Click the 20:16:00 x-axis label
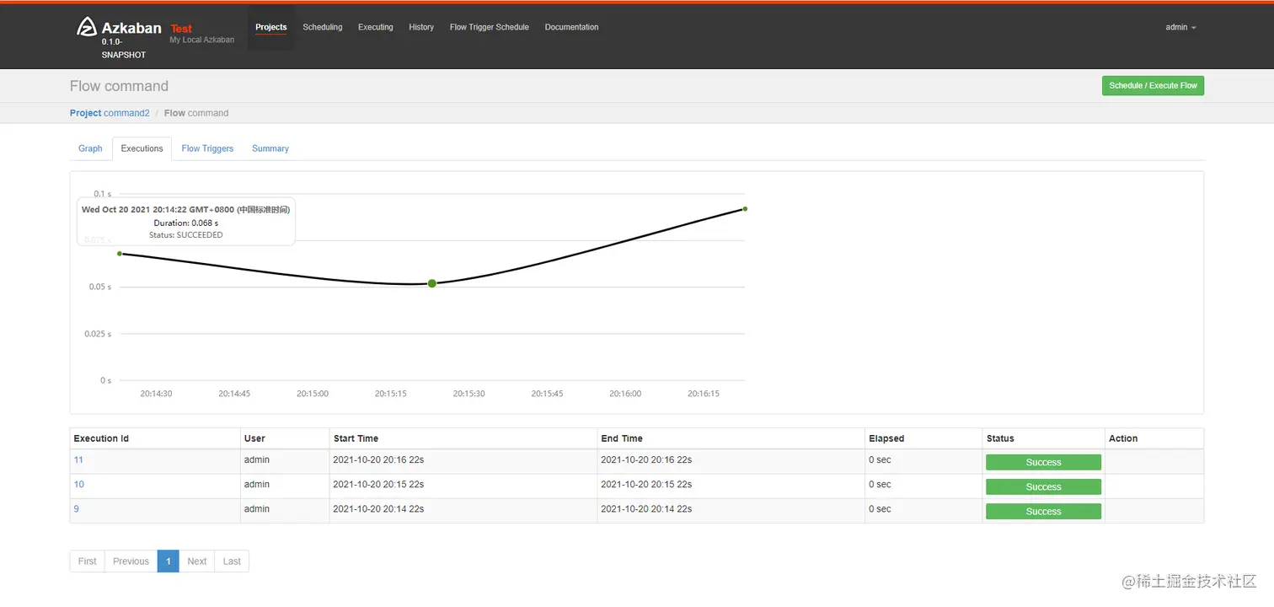This screenshot has height=607, width=1274. click(625, 394)
